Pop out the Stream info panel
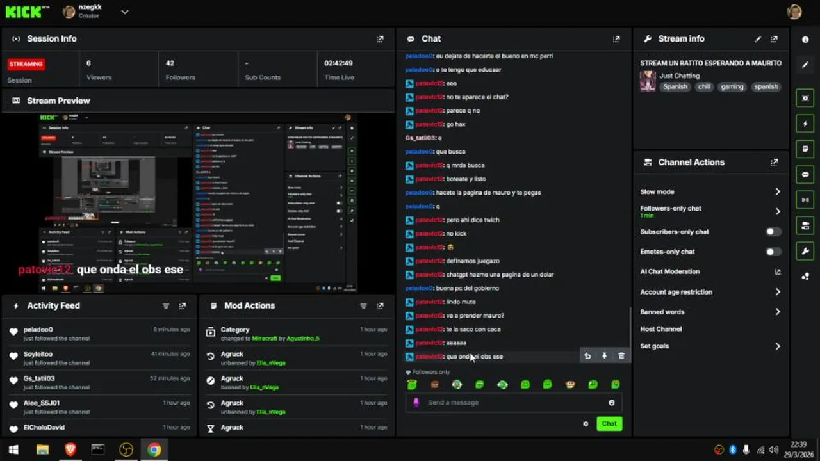 775,39
